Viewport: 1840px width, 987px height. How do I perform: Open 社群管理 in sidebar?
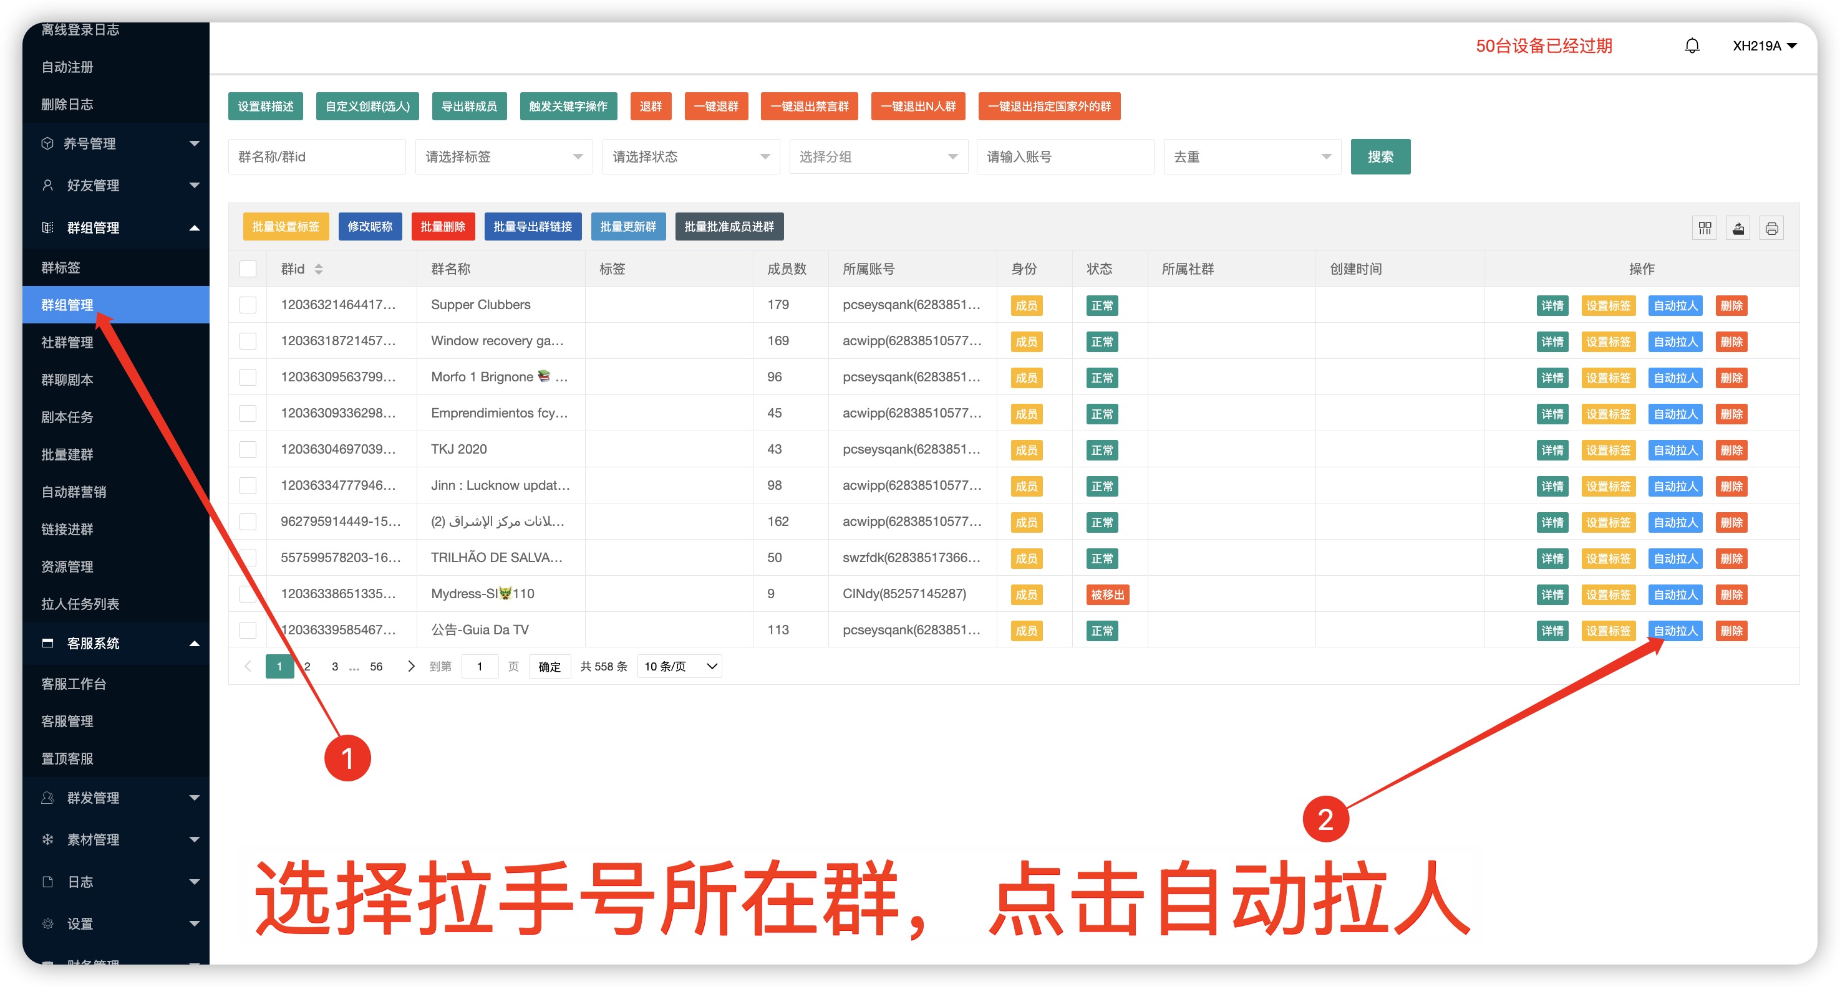pos(67,343)
